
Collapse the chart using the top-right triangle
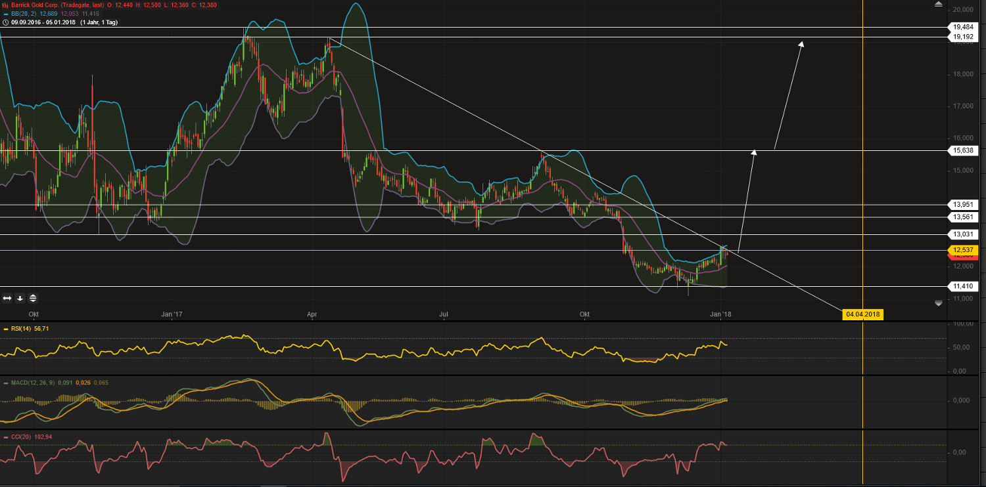click(938, 4)
